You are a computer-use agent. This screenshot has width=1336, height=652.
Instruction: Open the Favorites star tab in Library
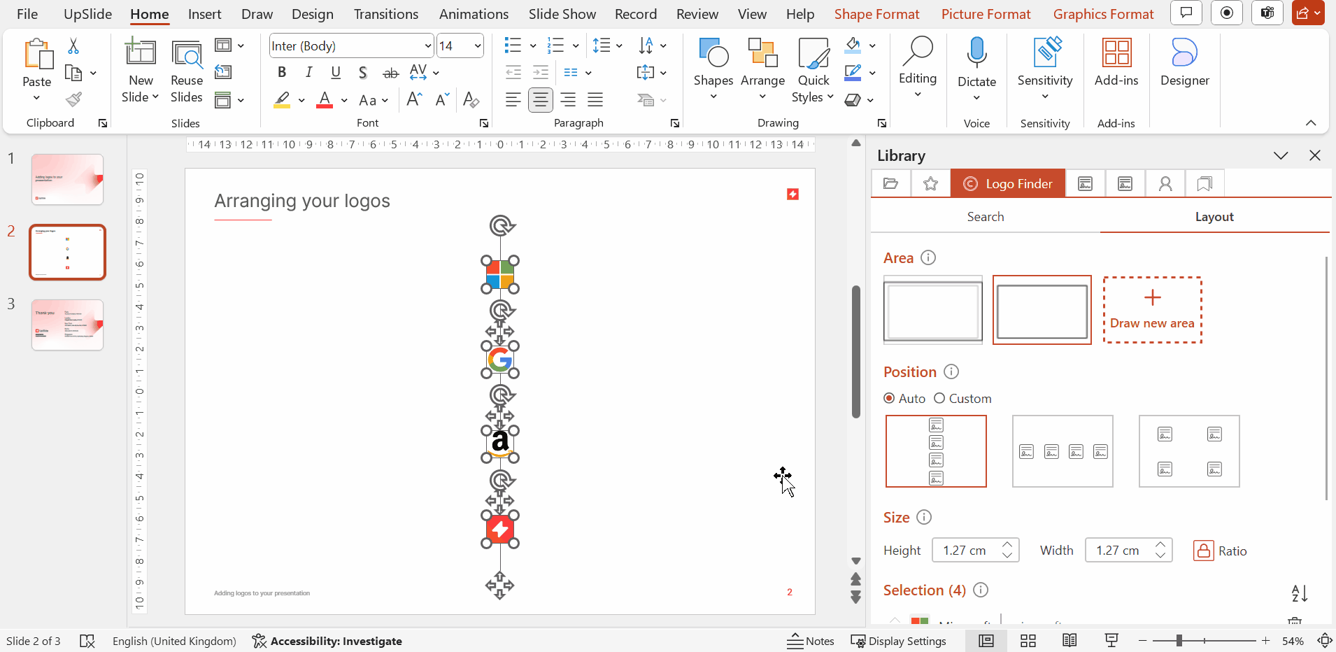930,184
